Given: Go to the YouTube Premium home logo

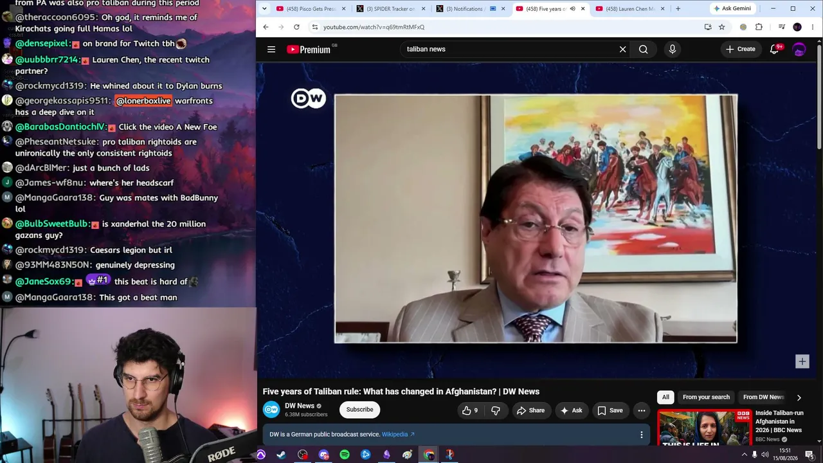Looking at the screenshot, I should 309,50.
